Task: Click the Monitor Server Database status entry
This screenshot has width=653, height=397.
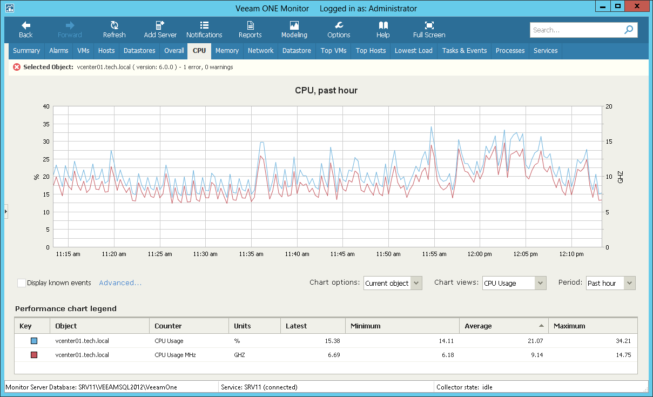Action: pos(91,387)
